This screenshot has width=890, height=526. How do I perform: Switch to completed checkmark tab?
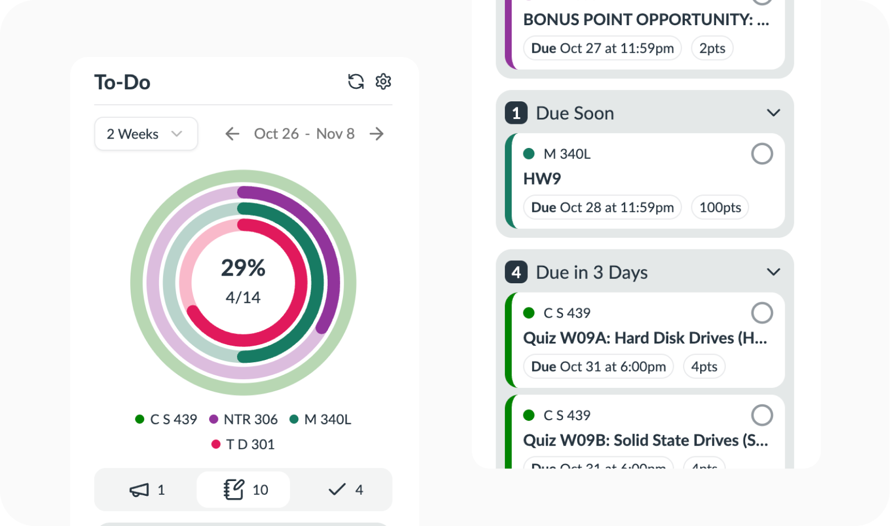click(x=345, y=489)
